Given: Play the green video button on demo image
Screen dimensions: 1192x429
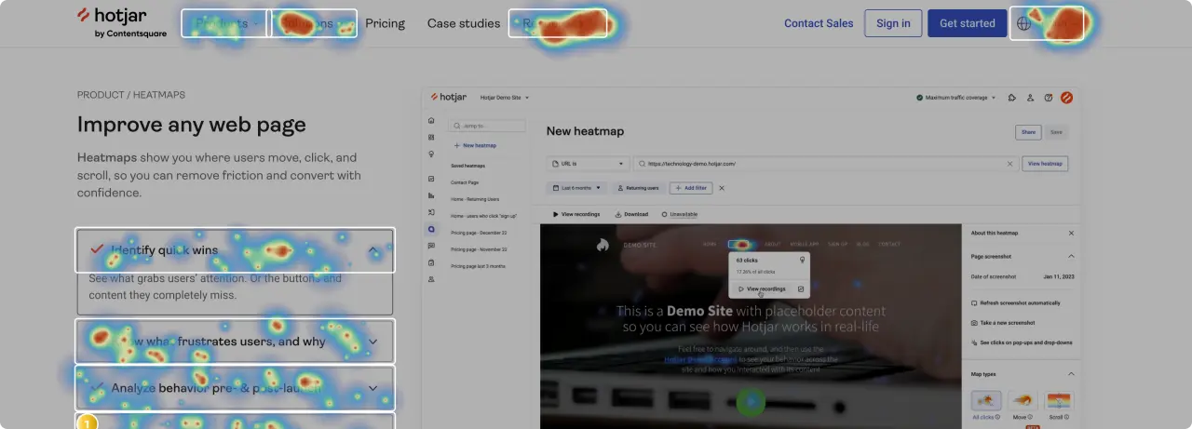Looking at the screenshot, I should coord(751,402).
